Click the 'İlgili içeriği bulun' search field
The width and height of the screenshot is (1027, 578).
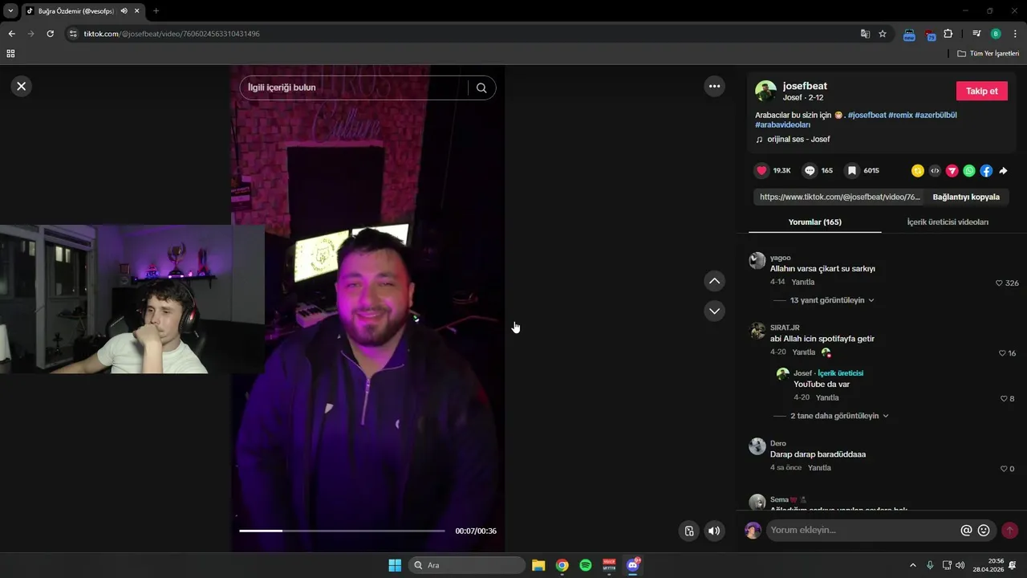coord(353,88)
